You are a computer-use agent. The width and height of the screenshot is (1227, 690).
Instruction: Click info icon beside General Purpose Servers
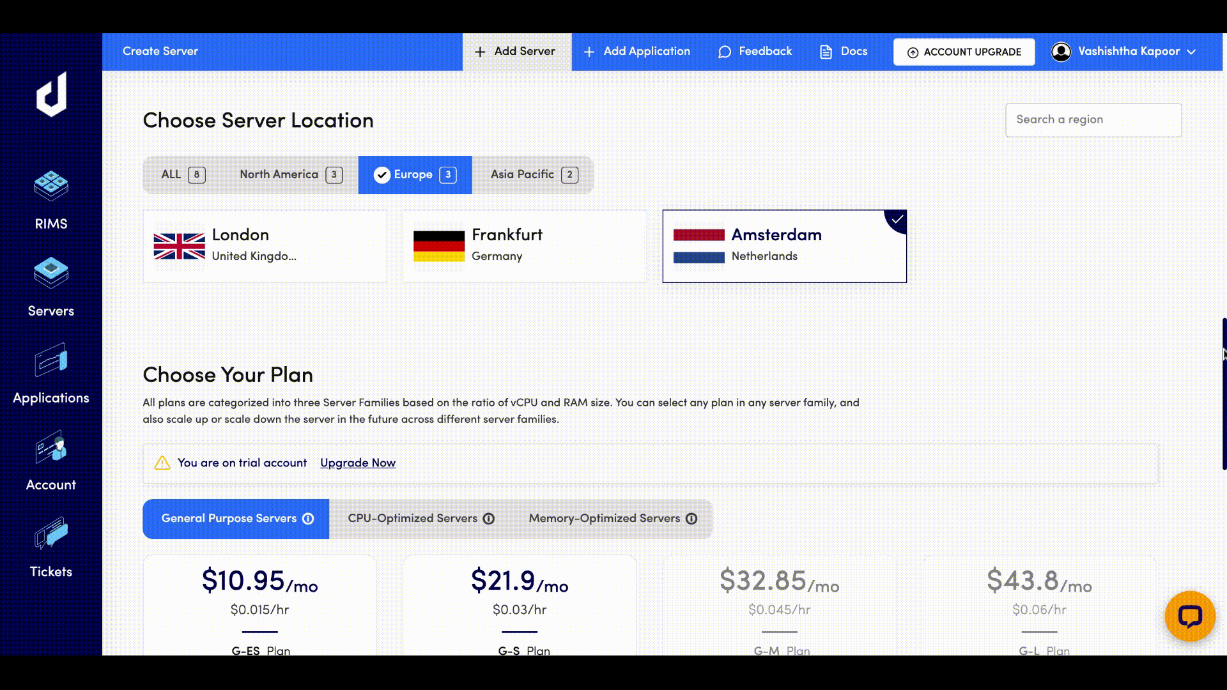pos(308,519)
